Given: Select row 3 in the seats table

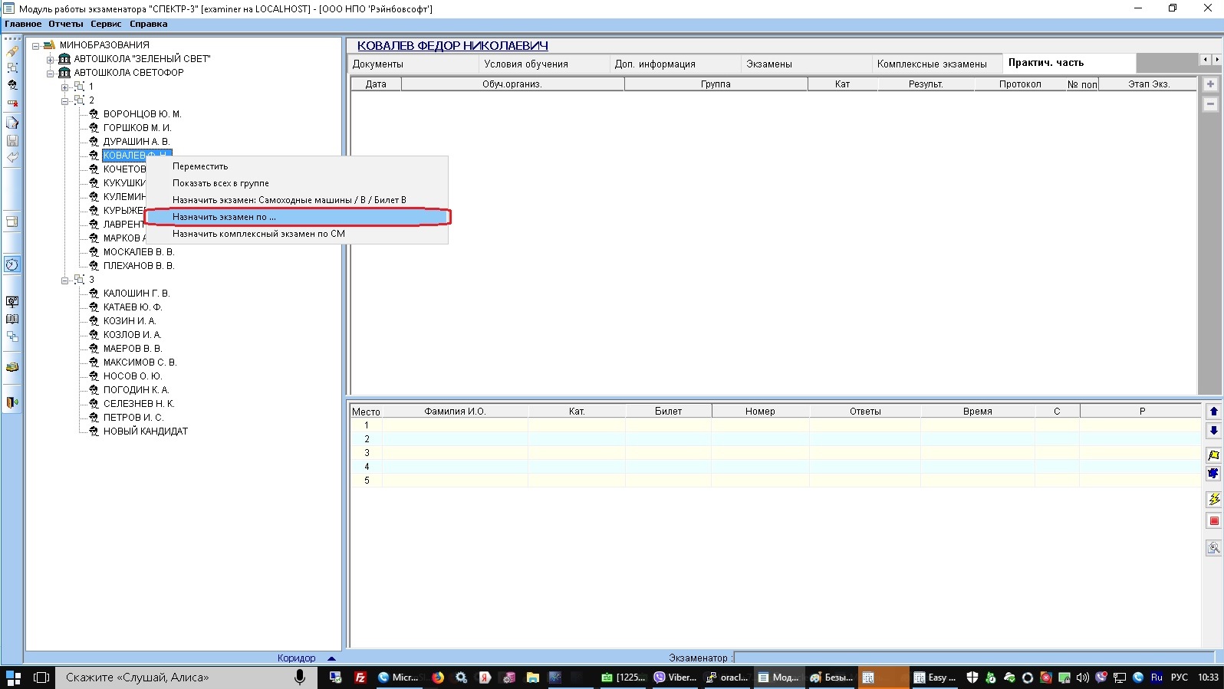Looking at the screenshot, I should coord(775,453).
